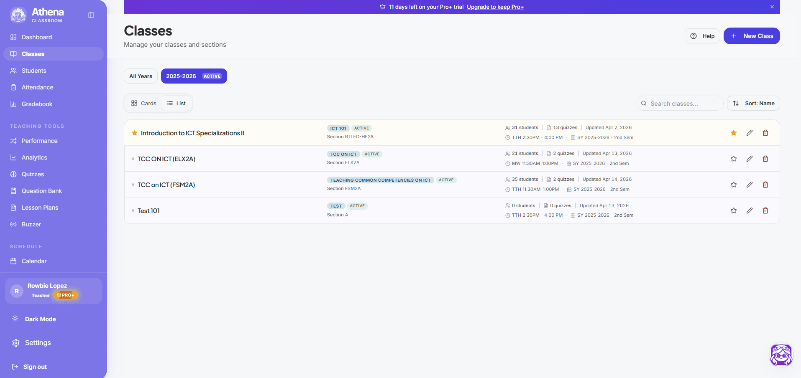This screenshot has height=378, width=801.
Task: Select 2025-2026 school year filter
Action: (194, 76)
